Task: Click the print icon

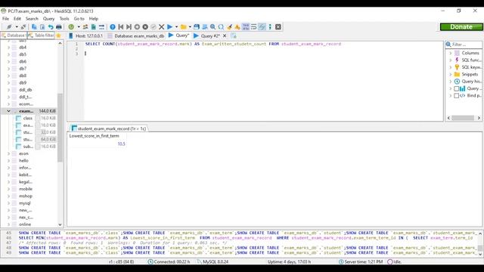Action: [59, 27]
